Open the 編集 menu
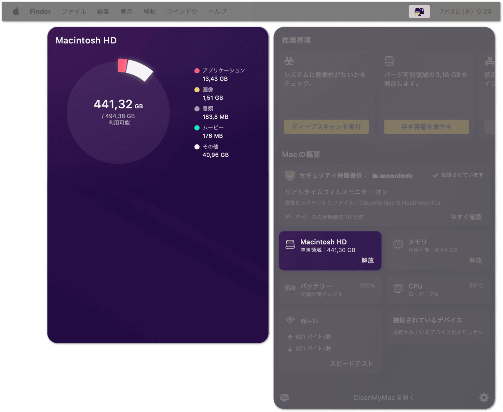 click(x=103, y=12)
